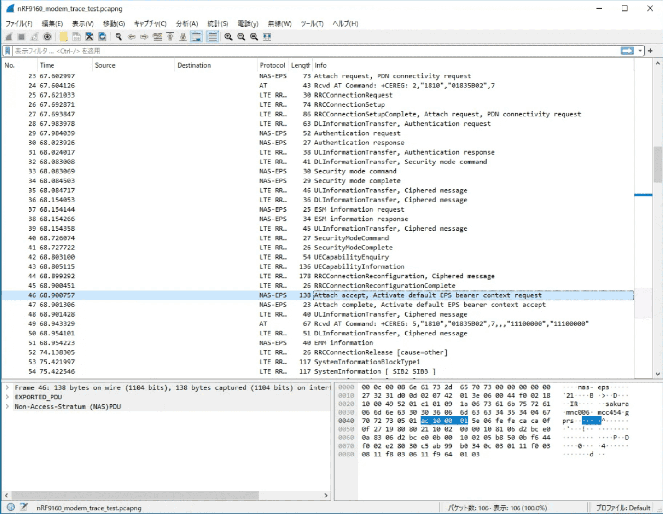
Task: Click the resize columns icon
Action: coord(267,37)
